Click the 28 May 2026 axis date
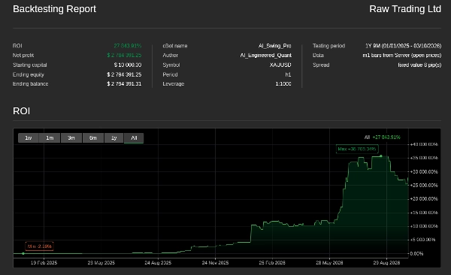 point(329,263)
